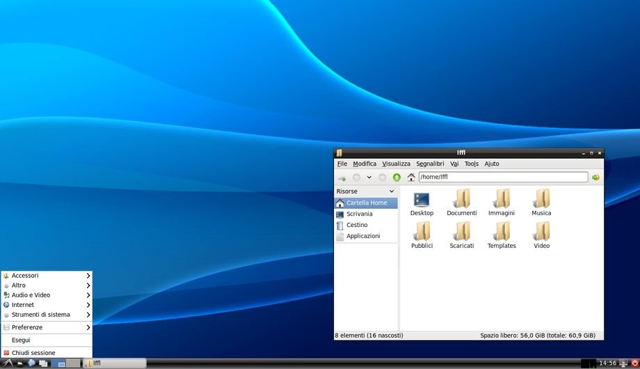Select the Desktop folder icon

pyautogui.click(x=422, y=199)
